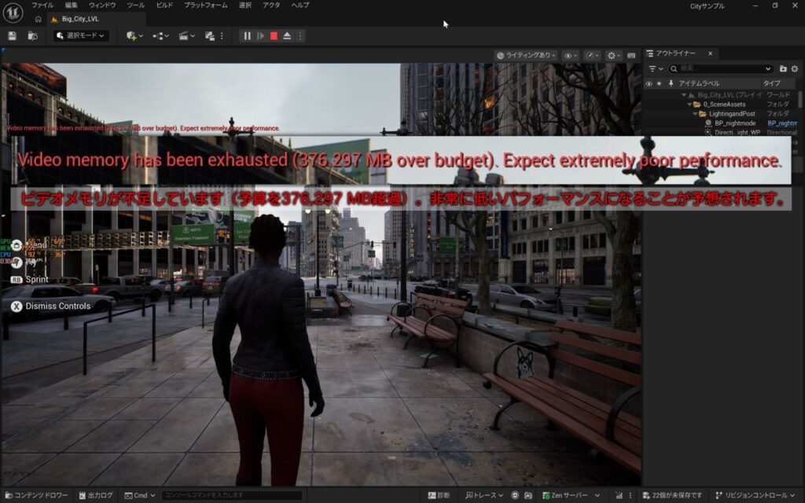Stop the play session with red square
The image size is (805, 503).
[x=274, y=36]
